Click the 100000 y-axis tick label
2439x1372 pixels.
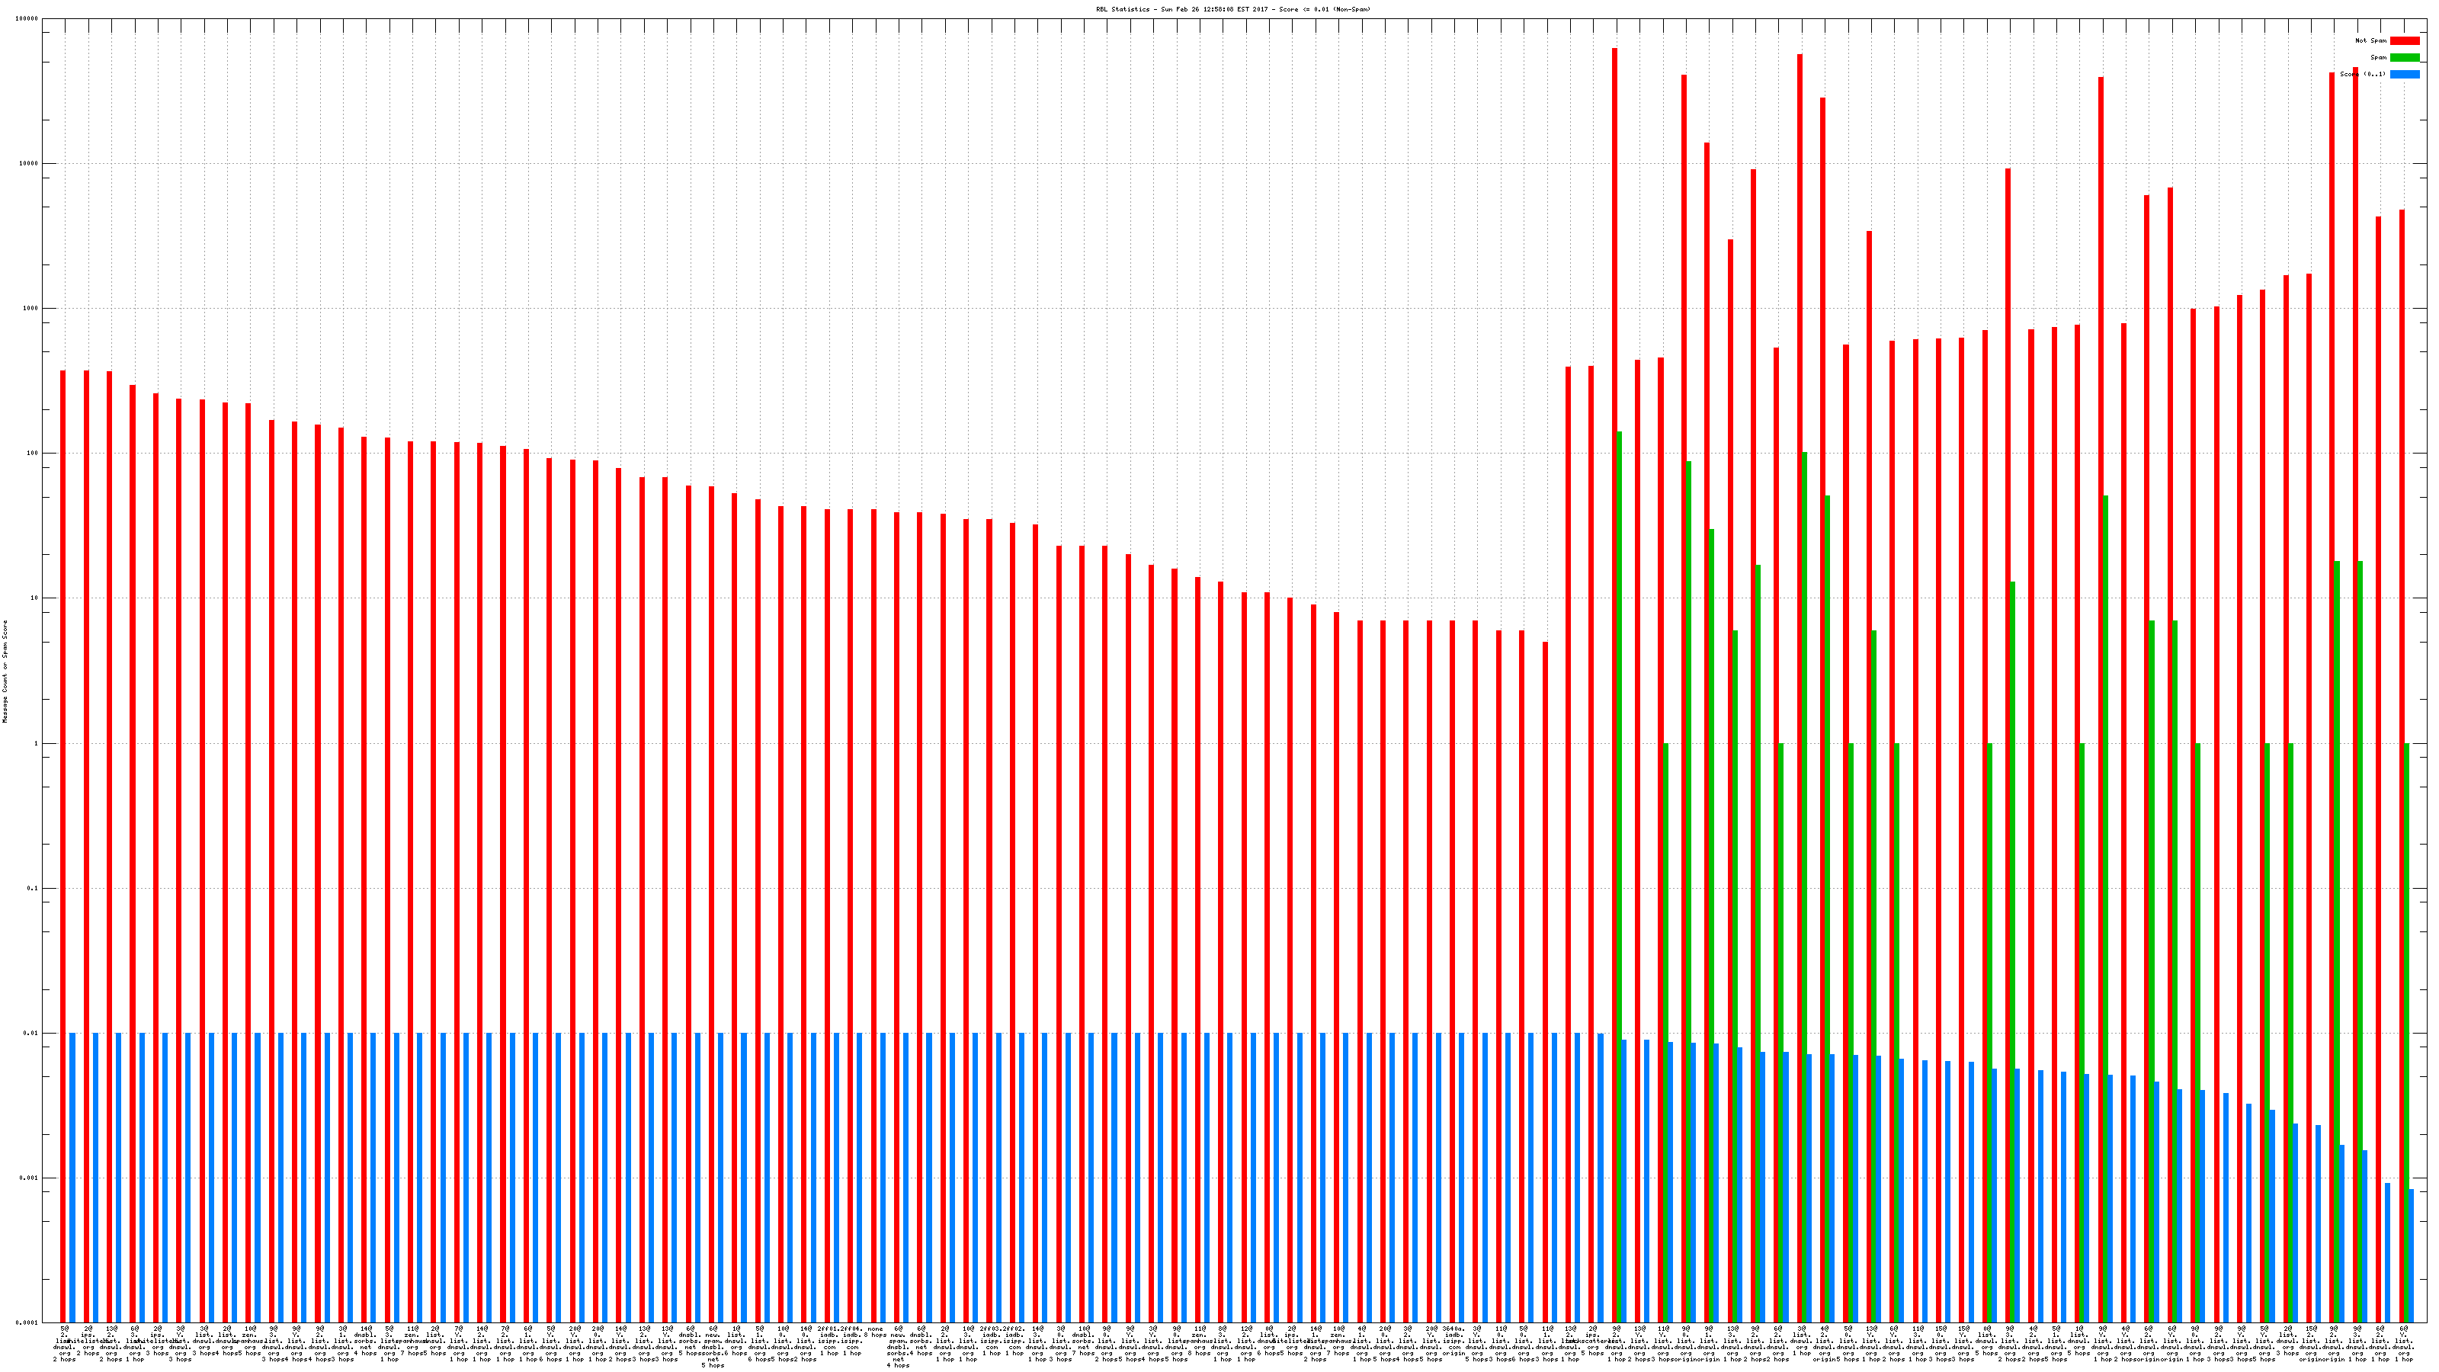point(27,19)
